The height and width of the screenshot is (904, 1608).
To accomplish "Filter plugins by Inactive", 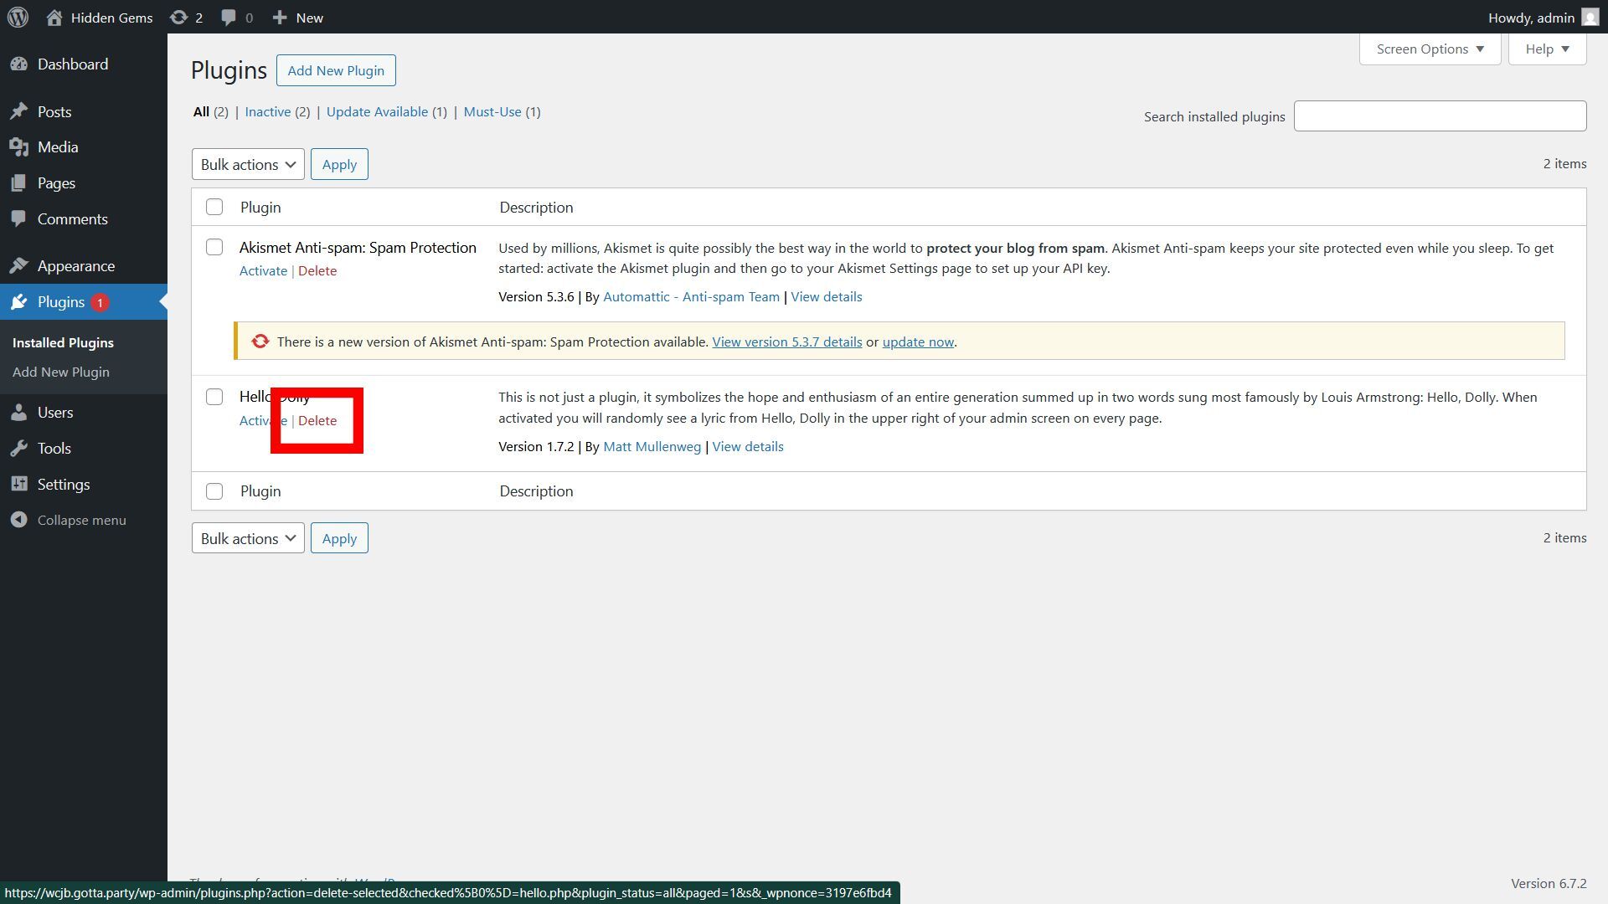I will (268, 111).
